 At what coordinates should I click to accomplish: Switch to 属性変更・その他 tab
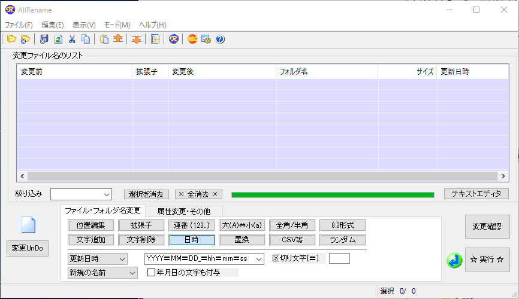pos(184,212)
